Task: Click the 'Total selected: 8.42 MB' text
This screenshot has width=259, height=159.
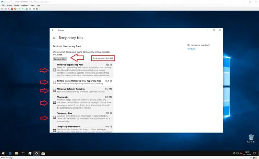Action: [103, 58]
